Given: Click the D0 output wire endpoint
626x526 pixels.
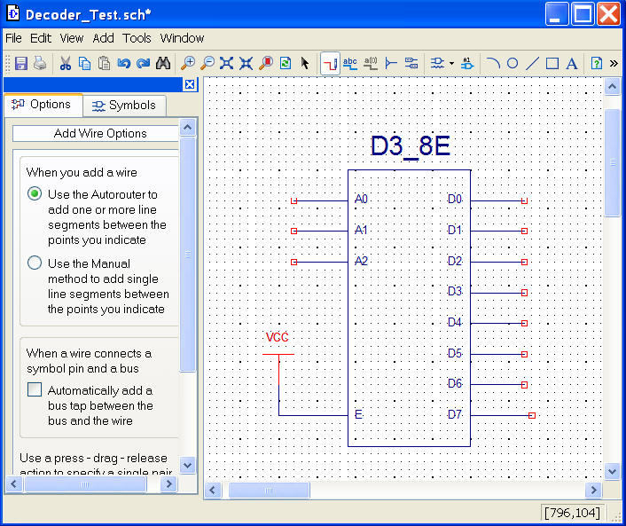Looking at the screenshot, I should tap(524, 200).
